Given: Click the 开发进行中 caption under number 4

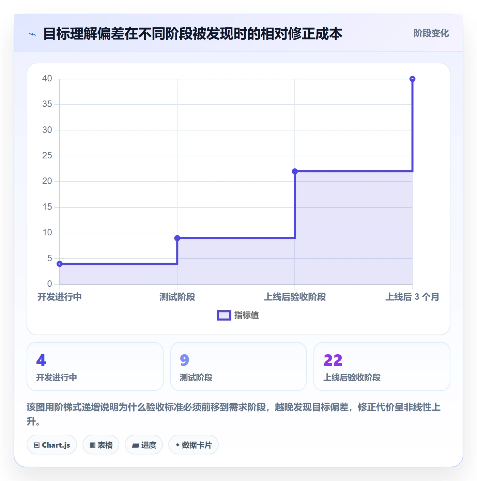Looking at the screenshot, I should click(57, 377).
